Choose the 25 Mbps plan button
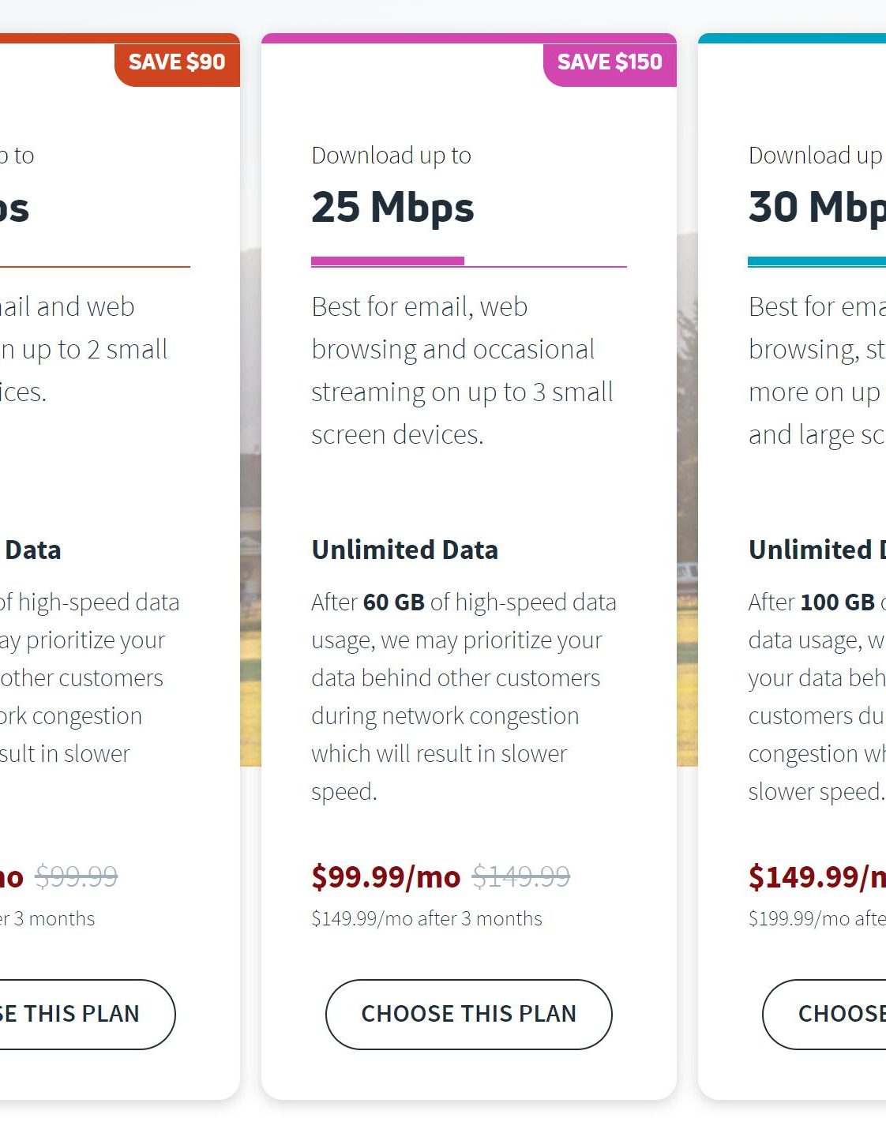This screenshot has width=886, height=1137. (x=468, y=1014)
